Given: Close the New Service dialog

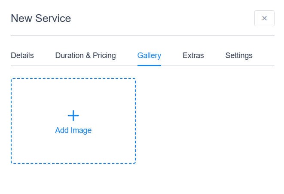Looking at the screenshot, I should [264, 18].
